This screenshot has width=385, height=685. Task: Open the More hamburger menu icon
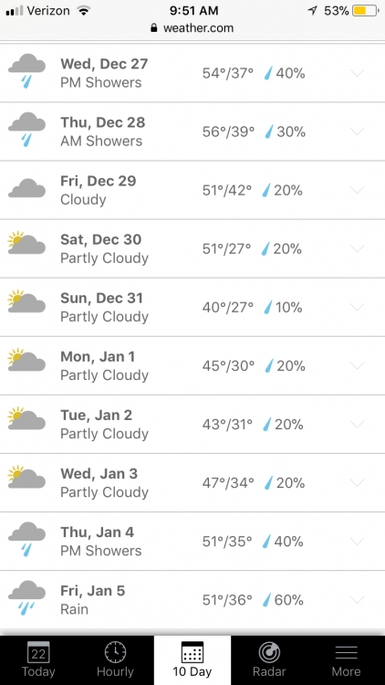[346, 653]
